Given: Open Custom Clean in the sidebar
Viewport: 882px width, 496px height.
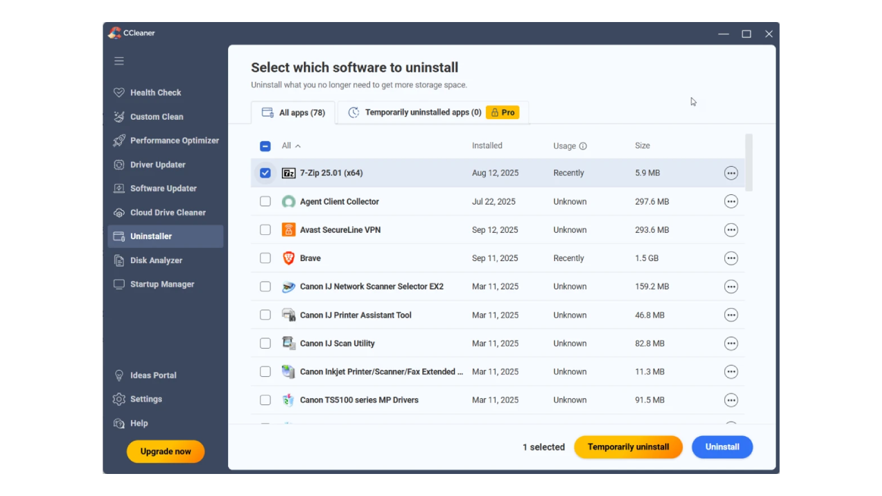Looking at the screenshot, I should [165, 116].
